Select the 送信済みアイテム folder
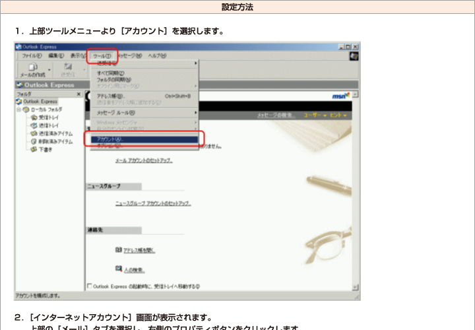 [55, 133]
